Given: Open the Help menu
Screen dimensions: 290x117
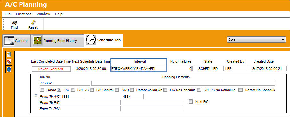Looking at the screenshot, I should tap(59, 14).
